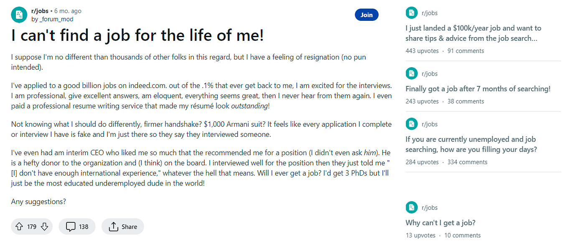The width and height of the screenshot is (585, 244).
Task: Click the '334 comments' link under the sidebar post
Action: (468, 162)
